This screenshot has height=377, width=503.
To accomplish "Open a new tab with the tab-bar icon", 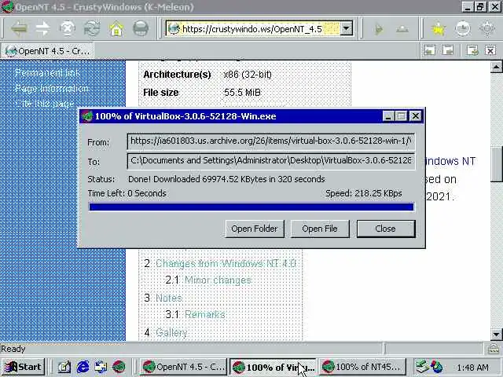I will pyautogui.click(x=472, y=50).
